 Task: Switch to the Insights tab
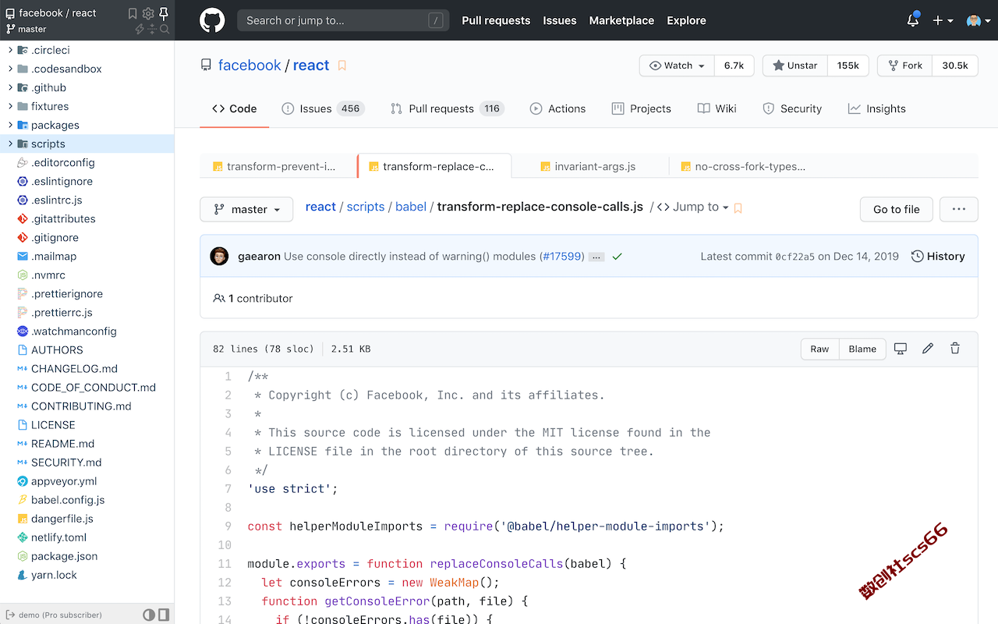click(x=877, y=108)
